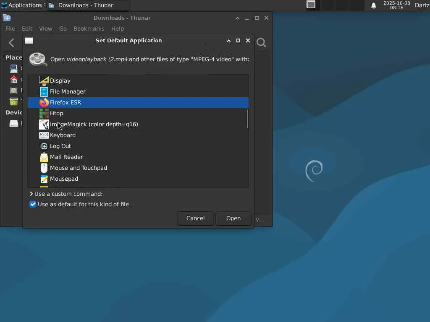The width and height of the screenshot is (430, 322).
Task: Open the Bookmarks menu in Thunar
Action: tap(89, 29)
